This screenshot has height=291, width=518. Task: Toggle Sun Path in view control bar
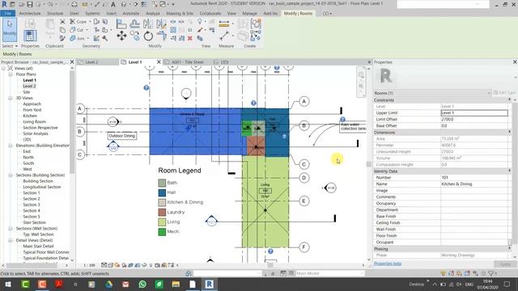(x=117, y=265)
